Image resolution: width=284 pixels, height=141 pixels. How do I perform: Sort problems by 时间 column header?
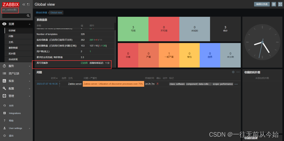tap(54, 78)
